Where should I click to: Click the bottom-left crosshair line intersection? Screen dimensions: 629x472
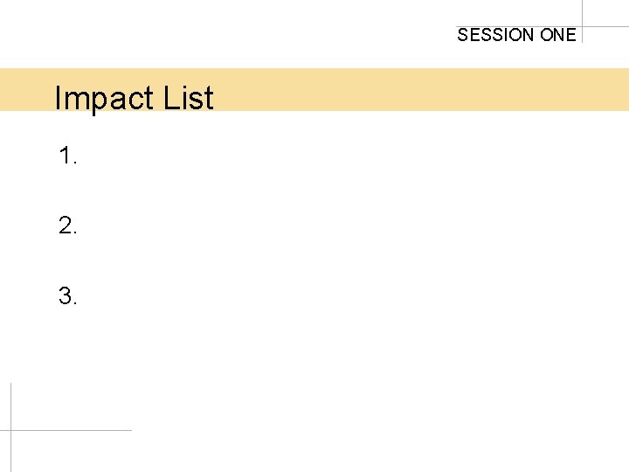point(10,431)
